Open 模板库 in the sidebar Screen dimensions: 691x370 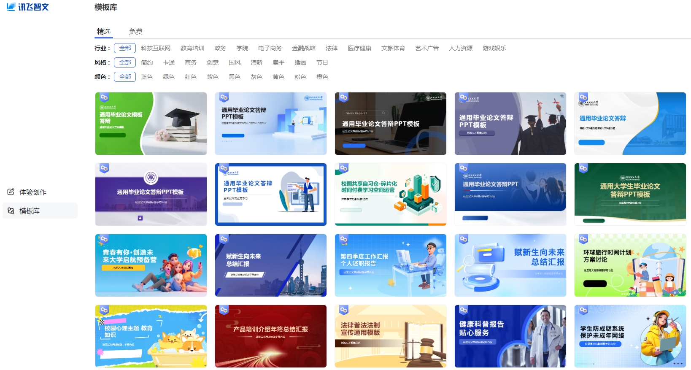tap(40, 211)
